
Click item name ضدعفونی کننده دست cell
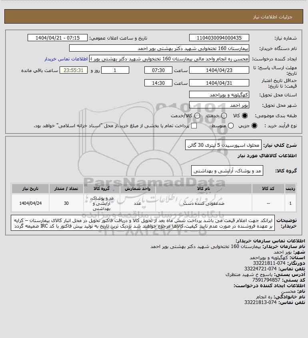pos(204,203)
